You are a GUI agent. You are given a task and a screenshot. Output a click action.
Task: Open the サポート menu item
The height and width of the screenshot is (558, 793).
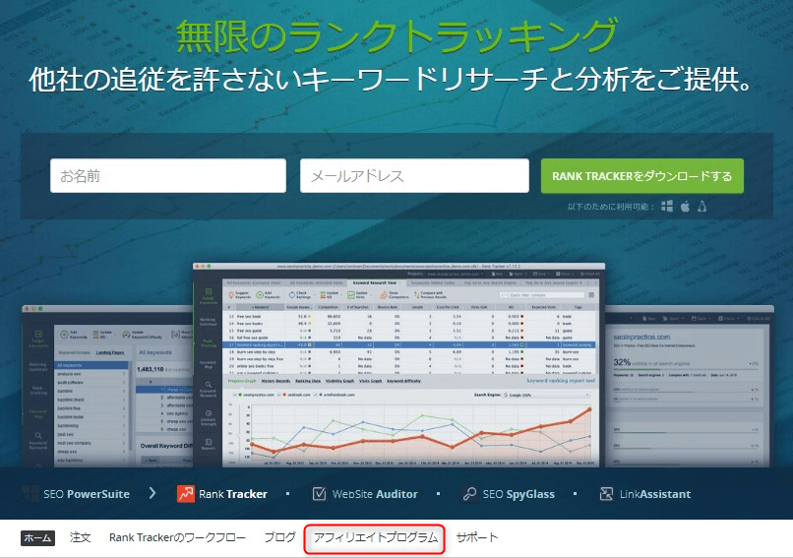(477, 537)
